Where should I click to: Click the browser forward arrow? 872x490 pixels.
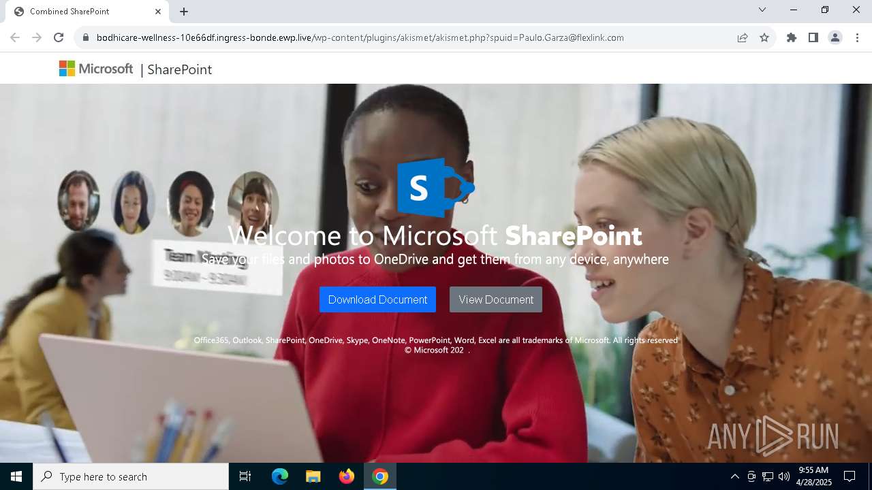(37, 37)
